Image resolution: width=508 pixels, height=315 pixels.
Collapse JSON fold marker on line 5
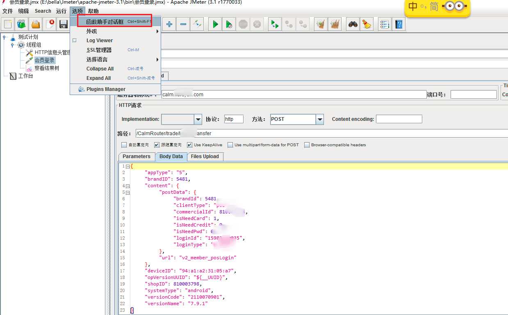(x=128, y=193)
